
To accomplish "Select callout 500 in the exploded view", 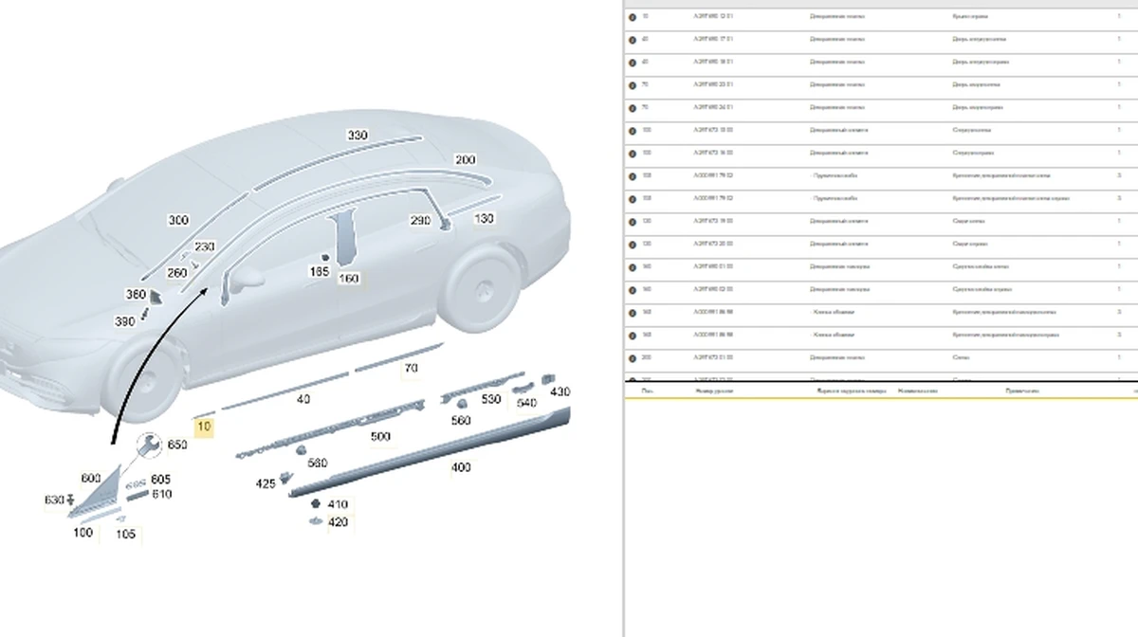I will click(379, 437).
